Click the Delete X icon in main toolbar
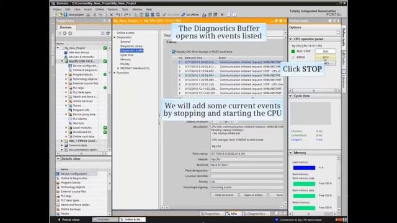This screenshot has width=397, height=223. 112,15
